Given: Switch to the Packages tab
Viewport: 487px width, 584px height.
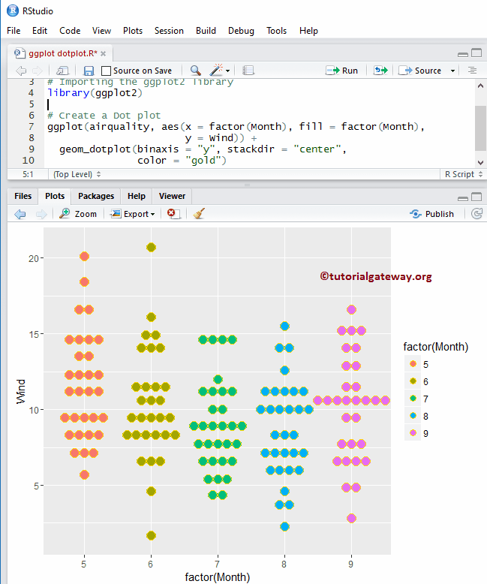Looking at the screenshot, I should 96,196.
